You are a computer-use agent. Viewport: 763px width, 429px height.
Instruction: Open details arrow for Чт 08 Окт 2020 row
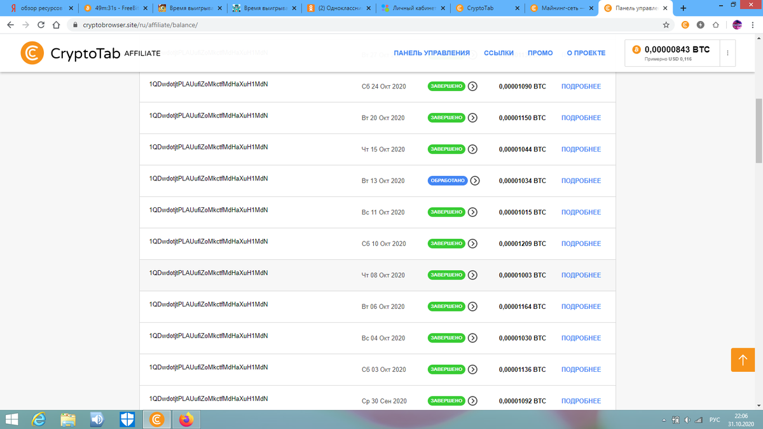(472, 275)
